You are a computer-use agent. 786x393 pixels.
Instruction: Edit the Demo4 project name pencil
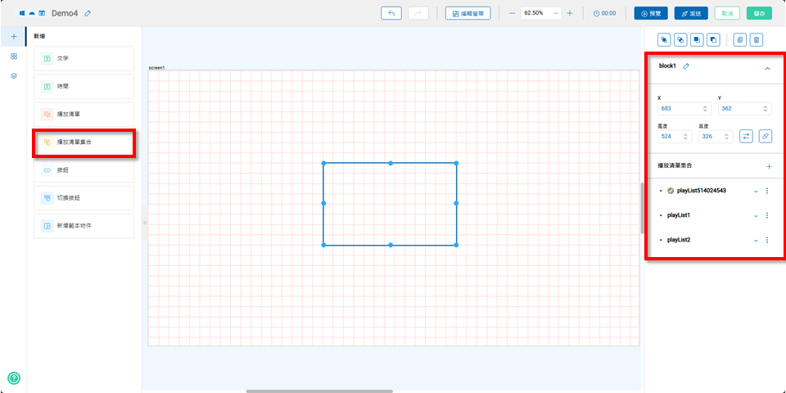(x=88, y=13)
